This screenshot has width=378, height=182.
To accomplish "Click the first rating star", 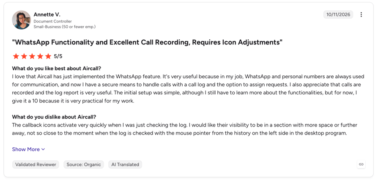I will coord(16,56).
